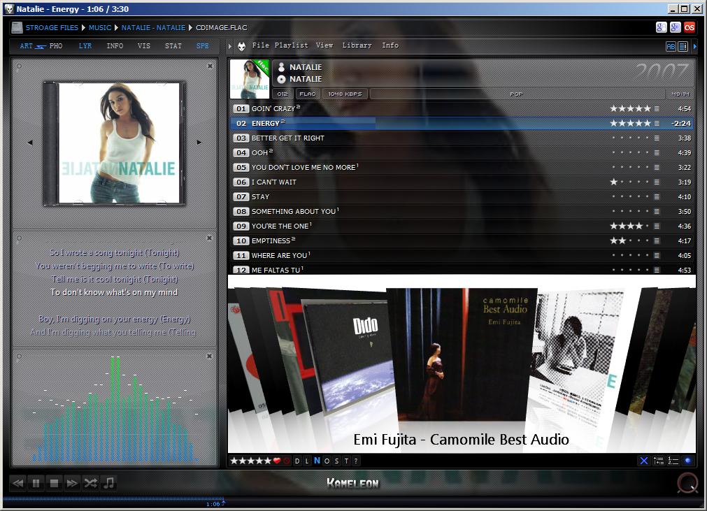Open the Last.fm icon
This screenshot has width=707, height=511.
pos(690,27)
